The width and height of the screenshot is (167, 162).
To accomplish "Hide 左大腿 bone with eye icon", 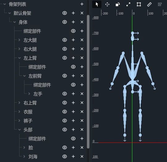I will [x=65, y=40].
